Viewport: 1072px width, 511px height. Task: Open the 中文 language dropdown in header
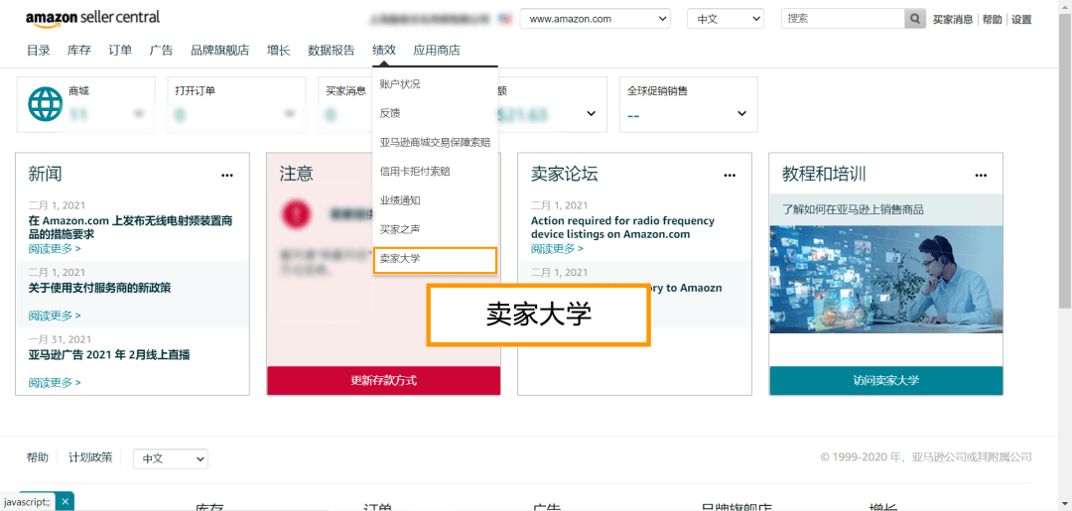coord(726,19)
